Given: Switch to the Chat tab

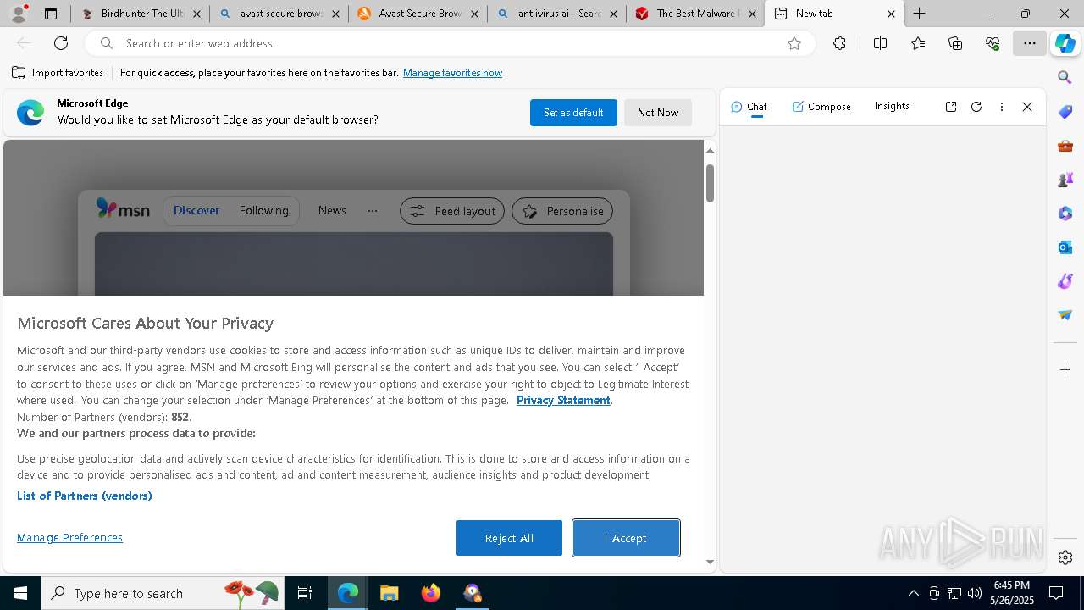Looking at the screenshot, I should [749, 107].
